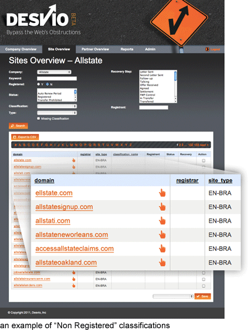249x330 pixels.
Task: Open the Type dropdown
Action: click(57, 113)
